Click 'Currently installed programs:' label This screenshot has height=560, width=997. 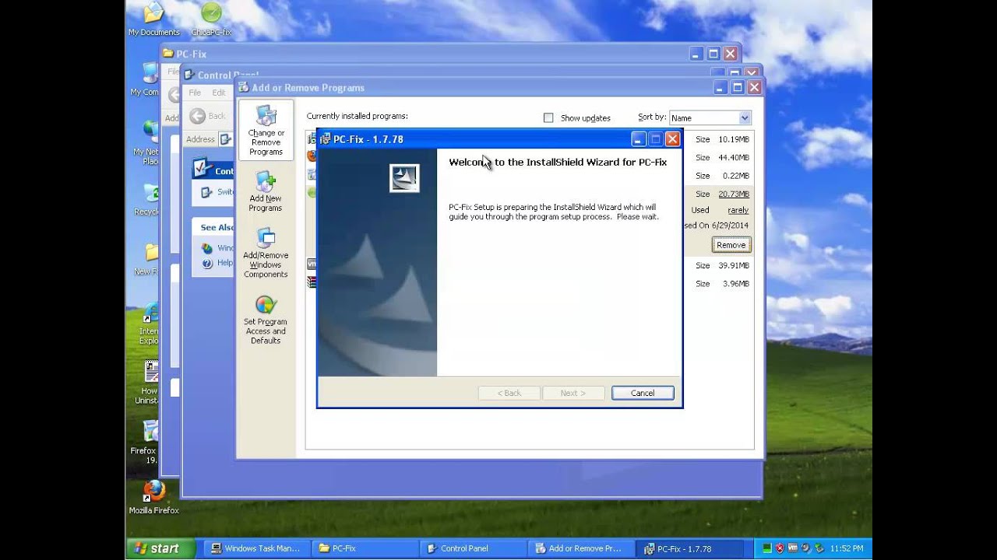click(x=357, y=116)
